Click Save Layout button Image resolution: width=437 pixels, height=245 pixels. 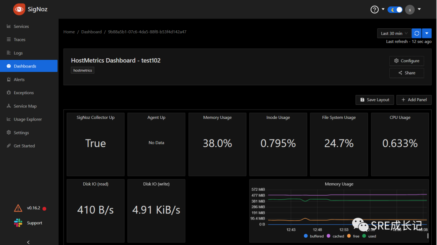coord(375,100)
